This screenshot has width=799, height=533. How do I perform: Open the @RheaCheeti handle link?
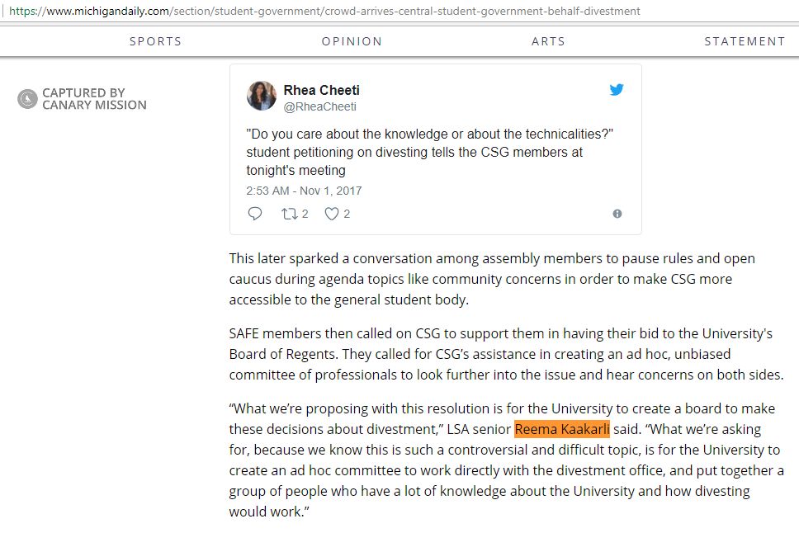[x=320, y=106]
